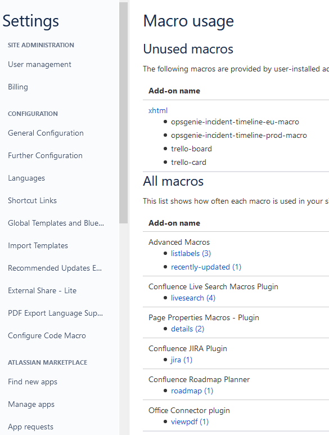Click the xhtml add-on link

click(x=158, y=110)
